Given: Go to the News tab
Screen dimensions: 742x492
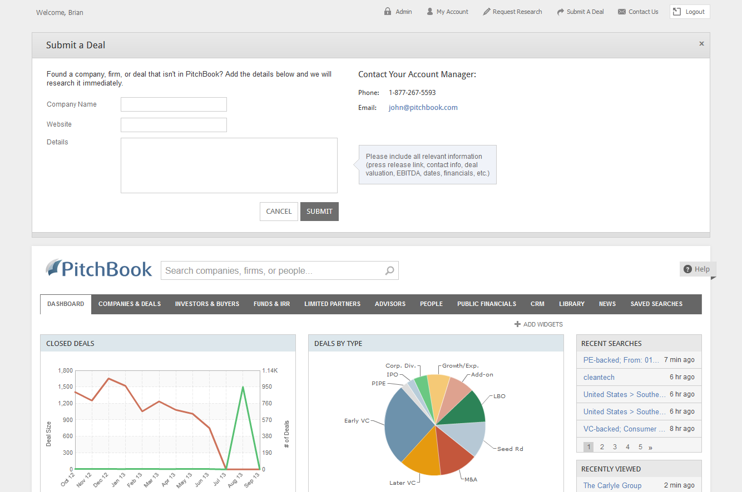Looking at the screenshot, I should (607, 304).
